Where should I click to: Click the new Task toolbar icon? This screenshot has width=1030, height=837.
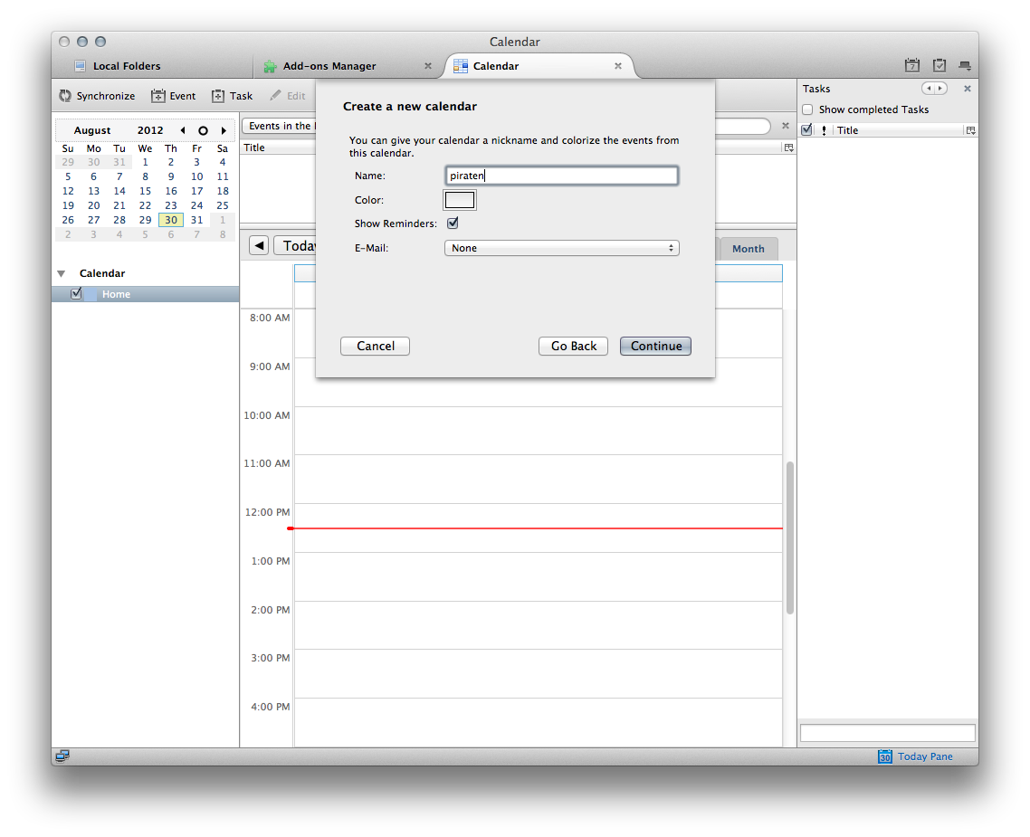pos(218,96)
